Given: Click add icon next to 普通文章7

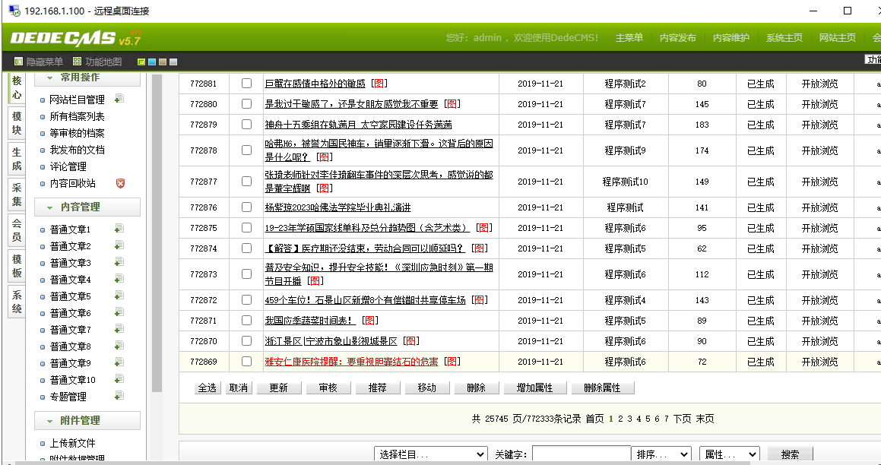Looking at the screenshot, I should point(119,328).
